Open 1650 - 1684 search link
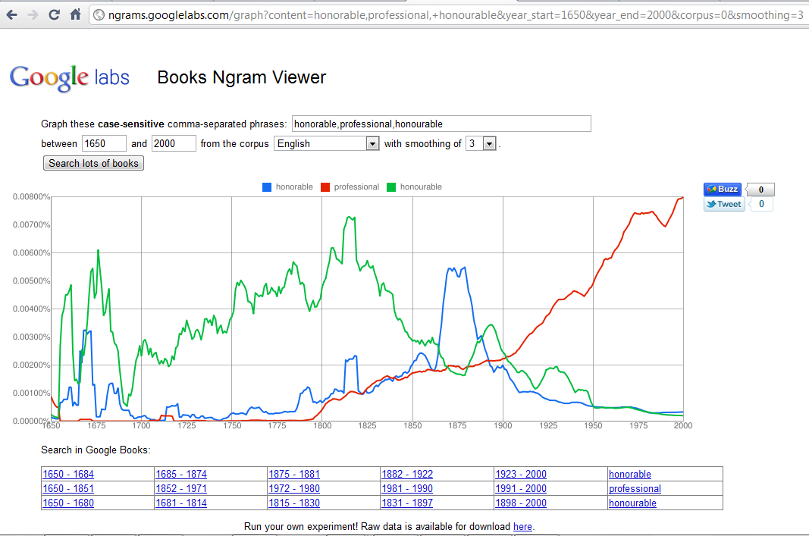This screenshot has height=536, width=809. pos(68,474)
